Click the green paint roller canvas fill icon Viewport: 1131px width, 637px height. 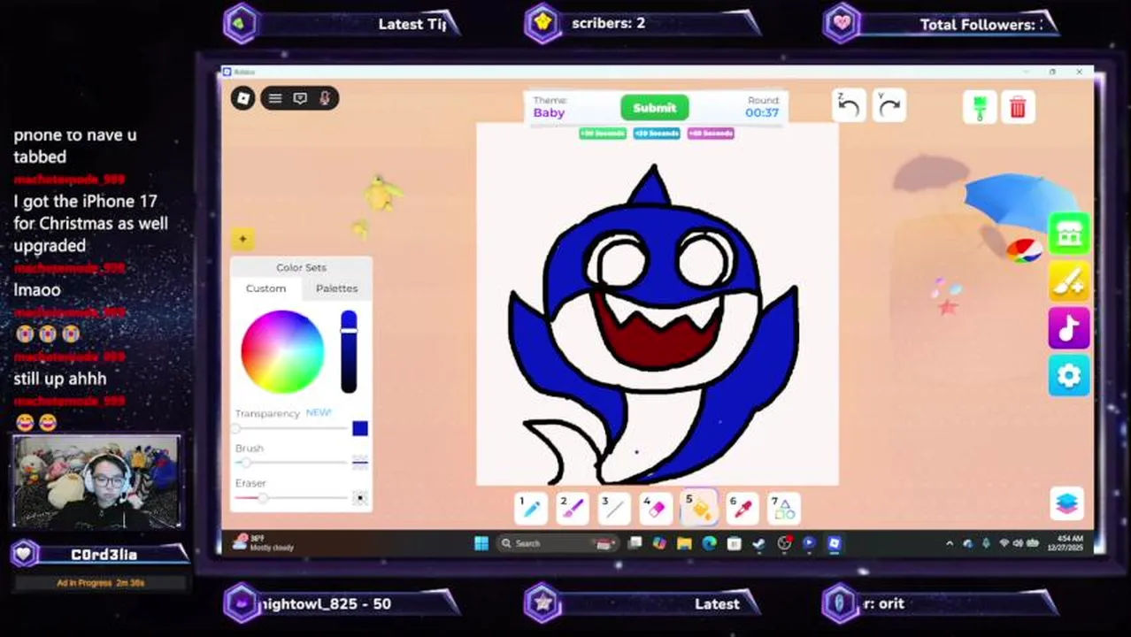[980, 107]
